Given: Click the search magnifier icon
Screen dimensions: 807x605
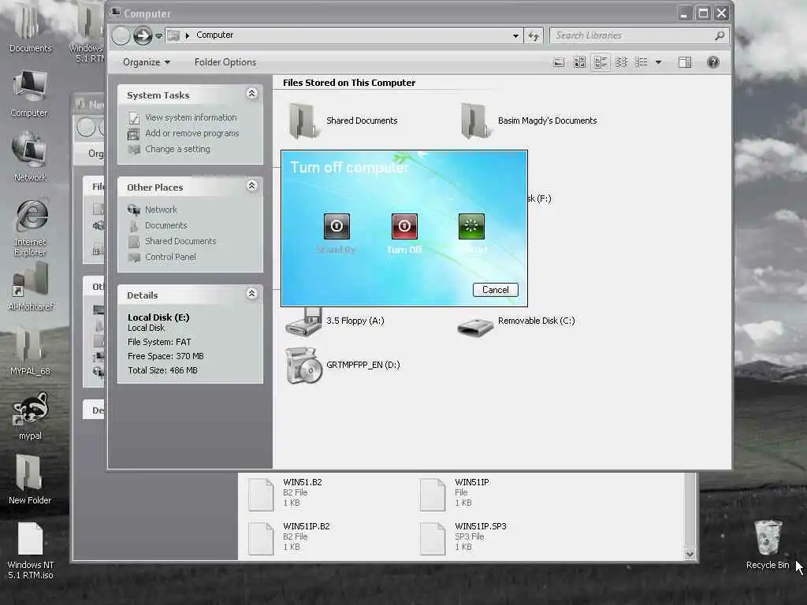Looking at the screenshot, I should [x=720, y=35].
